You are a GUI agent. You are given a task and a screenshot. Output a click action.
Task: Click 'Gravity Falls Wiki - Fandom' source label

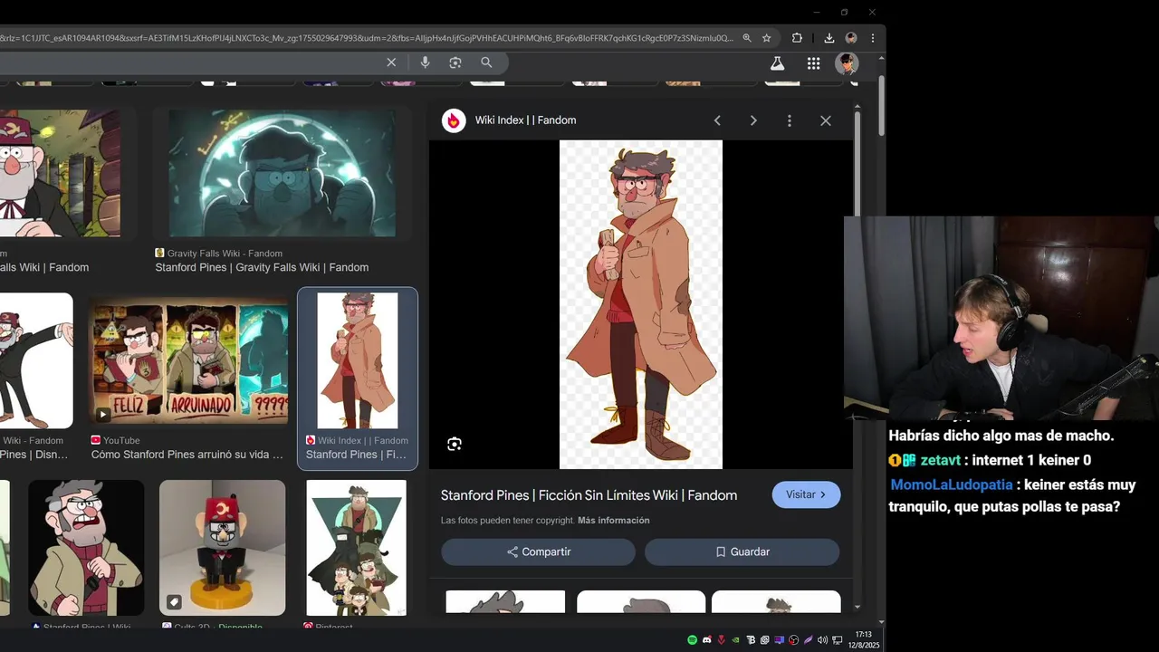click(x=225, y=254)
